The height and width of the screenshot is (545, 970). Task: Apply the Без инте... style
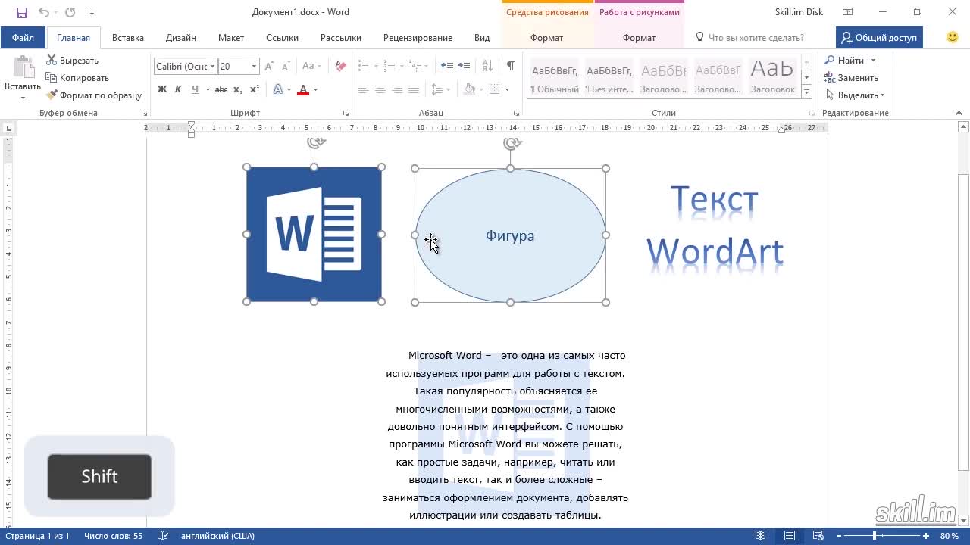(x=609, y=77)
